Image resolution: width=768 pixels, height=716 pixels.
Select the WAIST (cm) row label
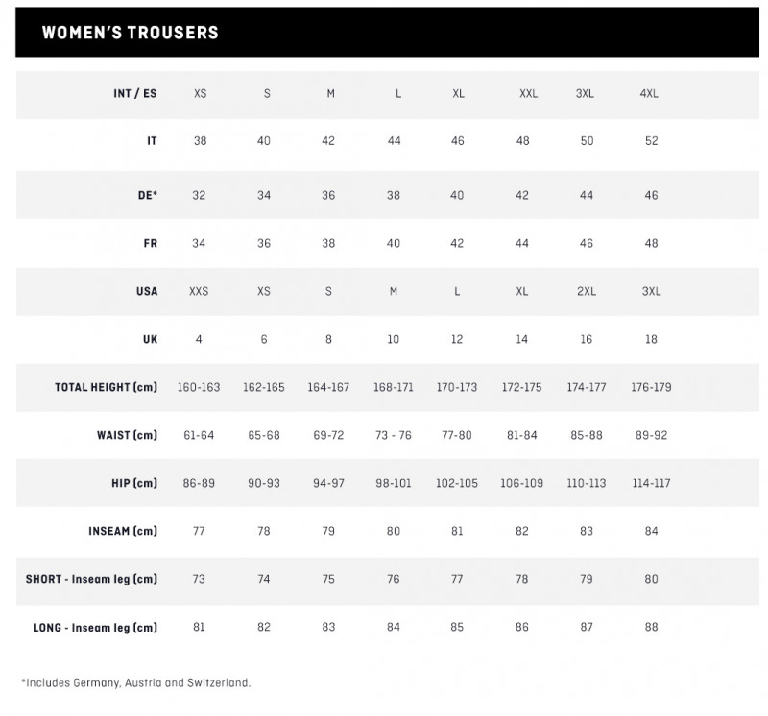[127, 435]
